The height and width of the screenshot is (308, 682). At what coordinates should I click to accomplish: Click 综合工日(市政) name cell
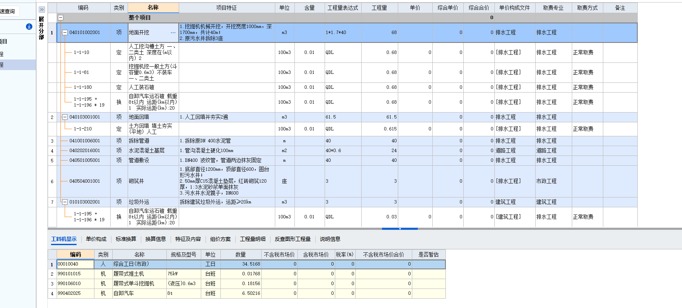point(140,264)
